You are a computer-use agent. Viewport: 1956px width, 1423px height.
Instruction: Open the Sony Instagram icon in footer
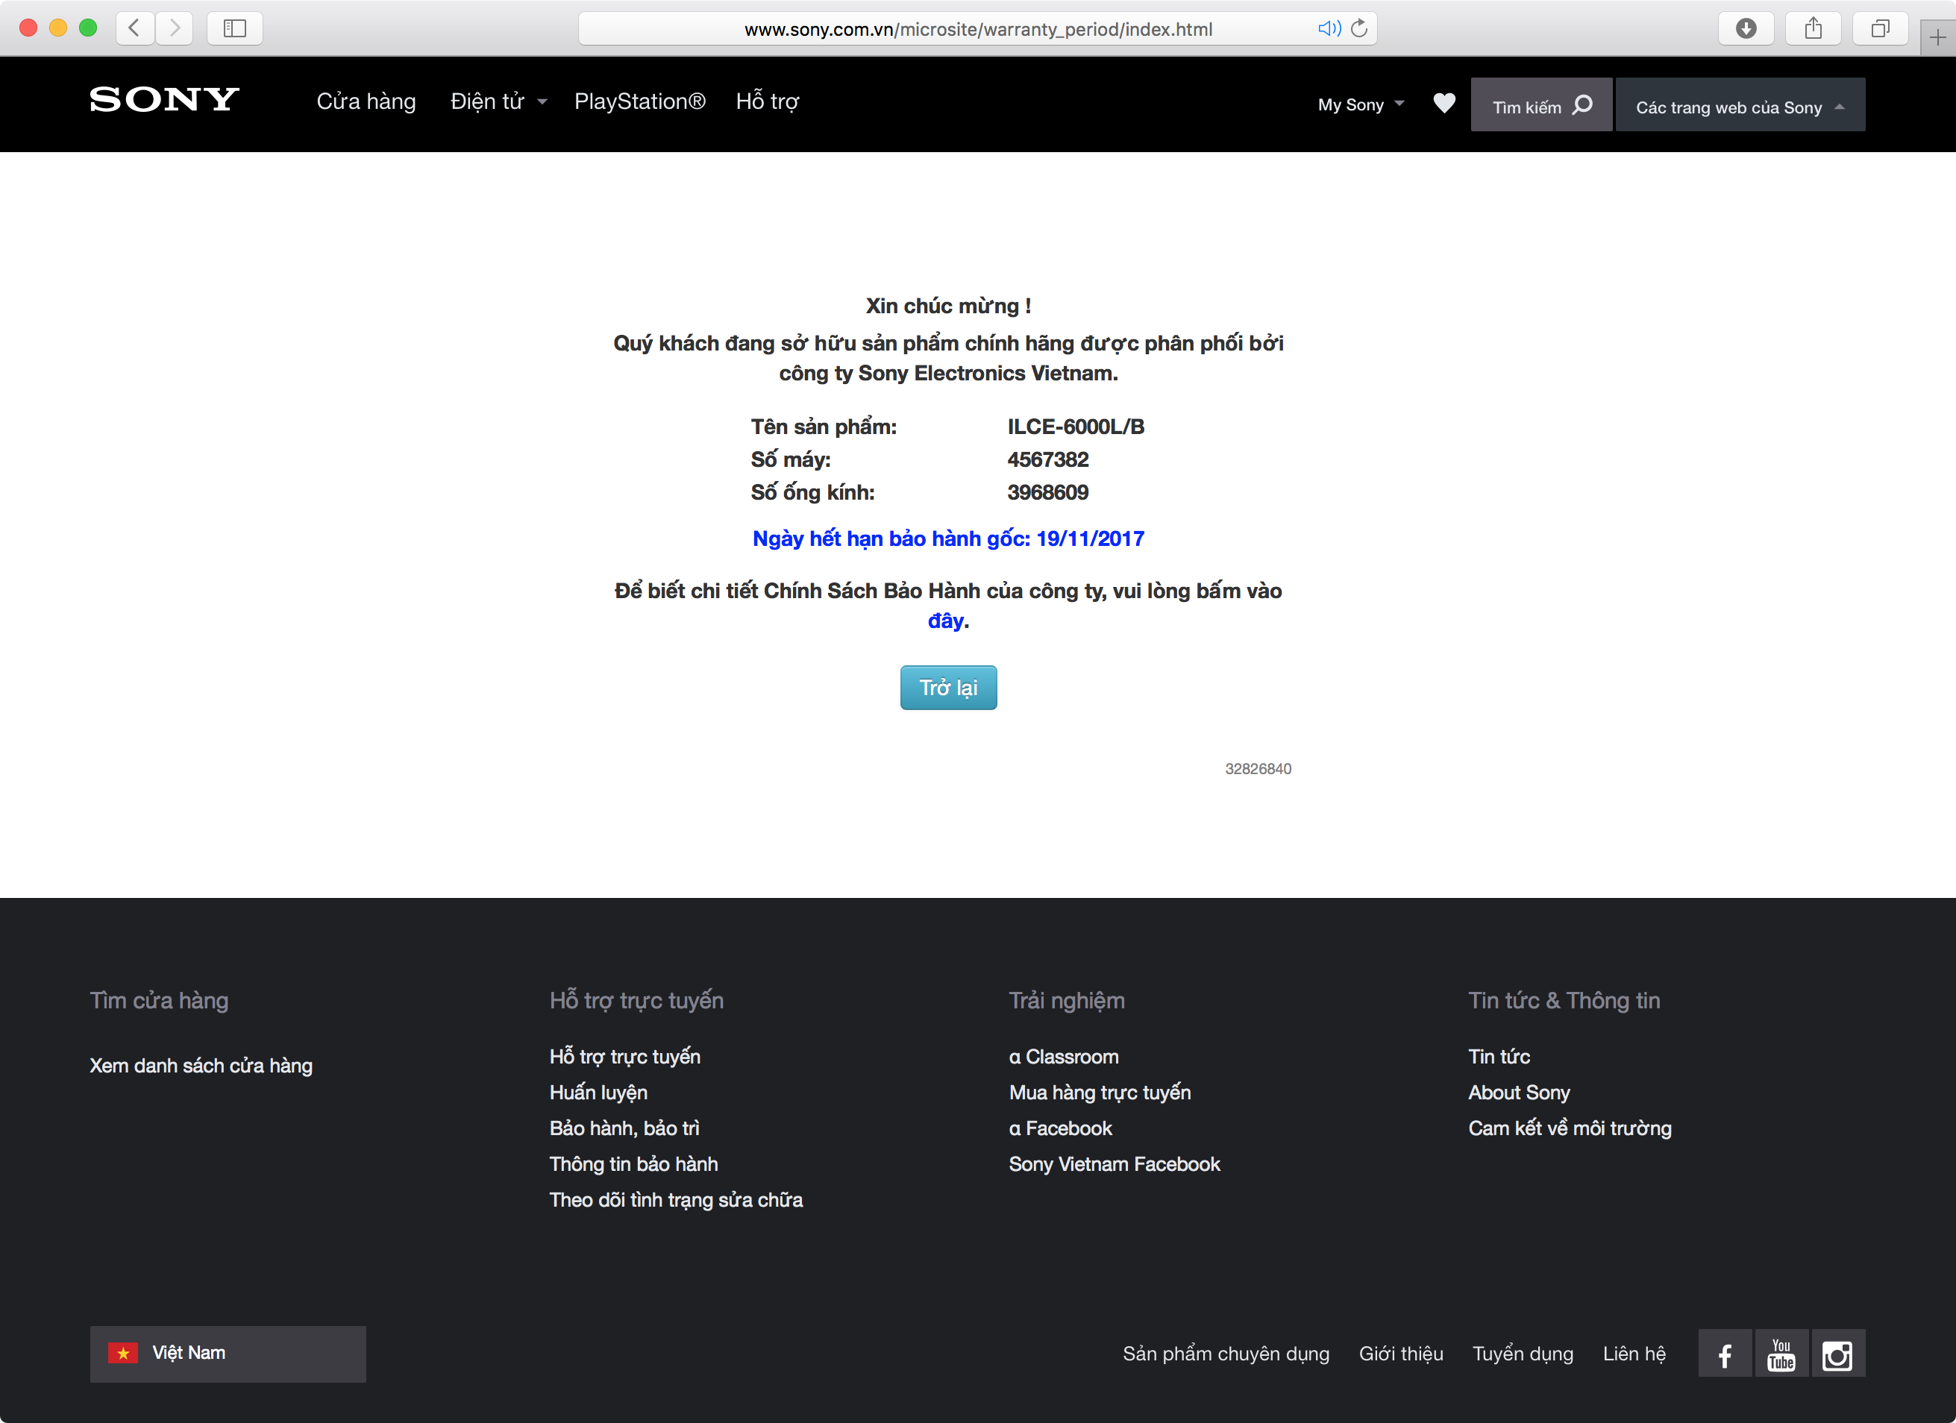coord(1838,1354)
